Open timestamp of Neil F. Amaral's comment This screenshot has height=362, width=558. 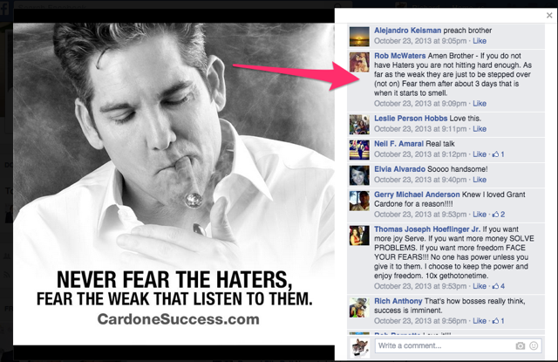(420, 154)
